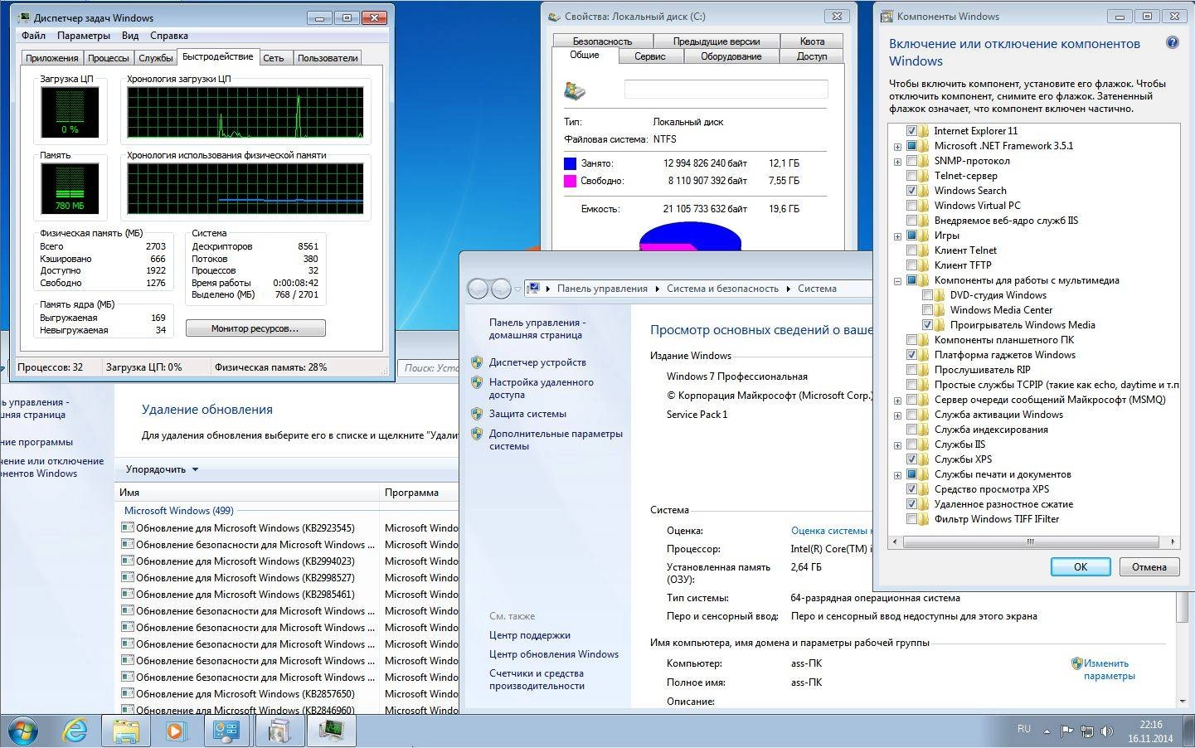This screenshot has width=1195, height=748.
Task: Expand SNMP-протокол tree node
Action: coord(897,161)
